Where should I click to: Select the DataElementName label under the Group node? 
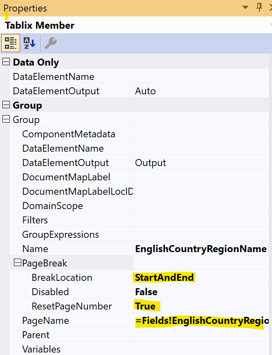[x=63, y=148]
